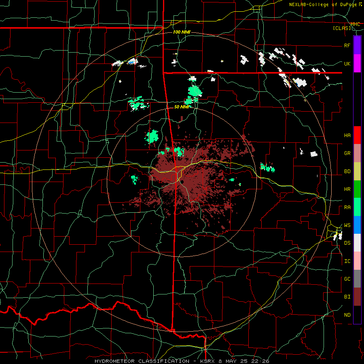Select the IC light pink legend swatch

point(357,261)
